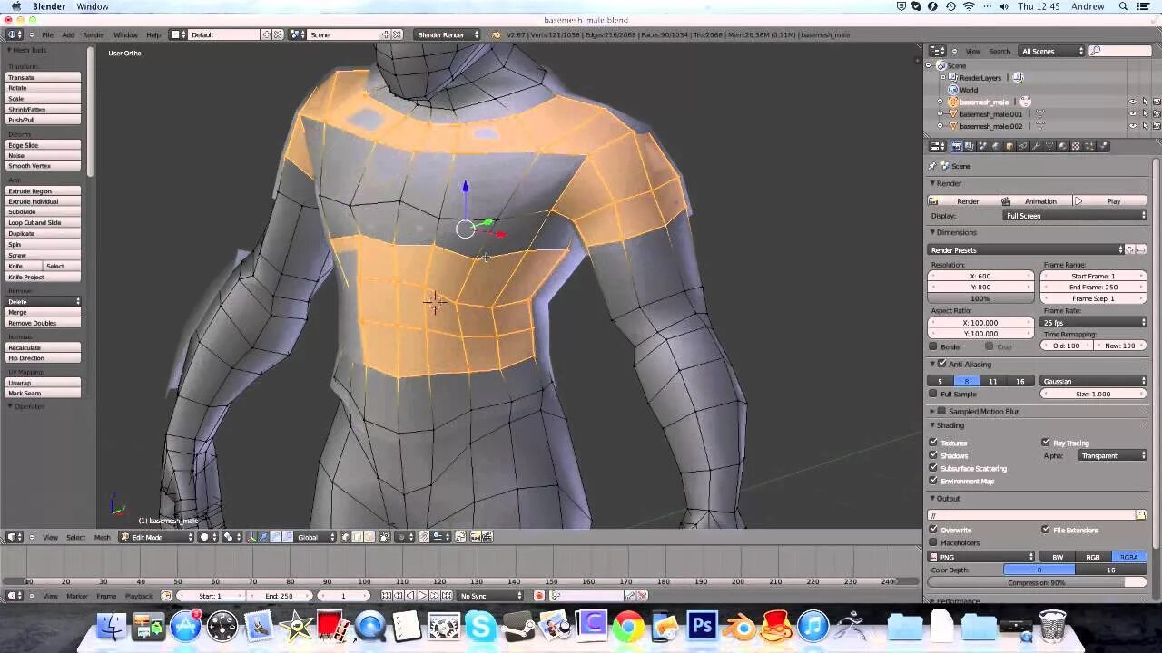Open the Mesh menu in viewport header
This screenshot has width=1162, height=653.
[x=102, y=537]
